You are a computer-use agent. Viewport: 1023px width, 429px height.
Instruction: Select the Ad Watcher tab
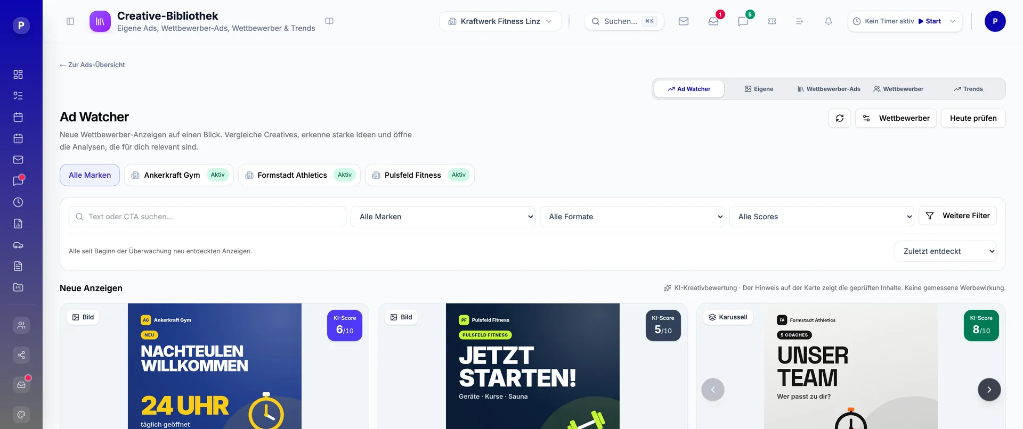tap(689, 89)
